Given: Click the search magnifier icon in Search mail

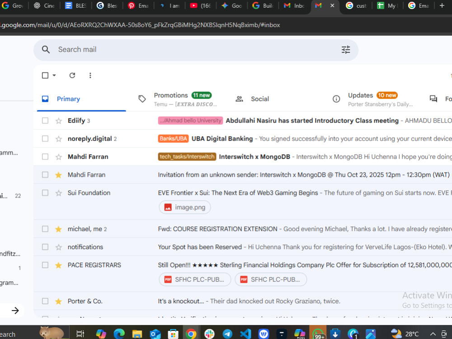Looking at the screenshot, I should [x=46, y=50].
